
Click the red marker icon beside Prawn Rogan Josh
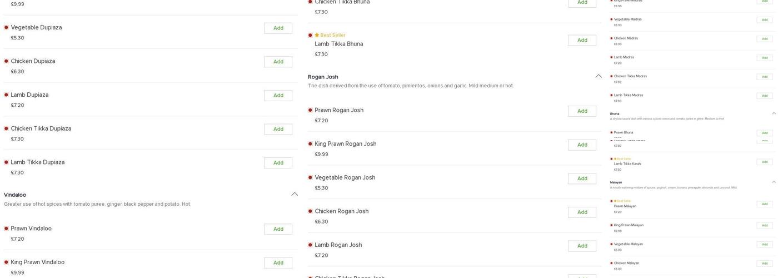click(x=310, y=110)
